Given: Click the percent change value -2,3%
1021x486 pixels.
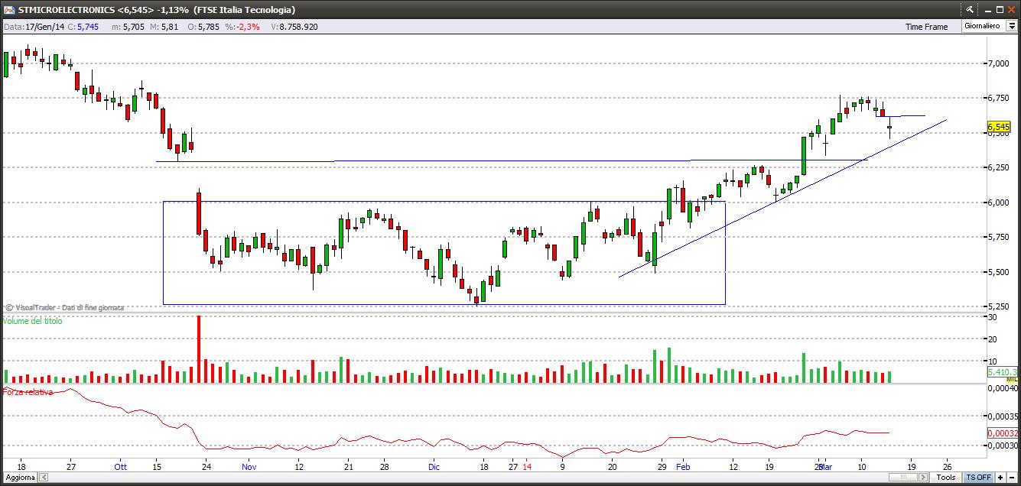Looking at the screenshot, I should click(249, 26).
